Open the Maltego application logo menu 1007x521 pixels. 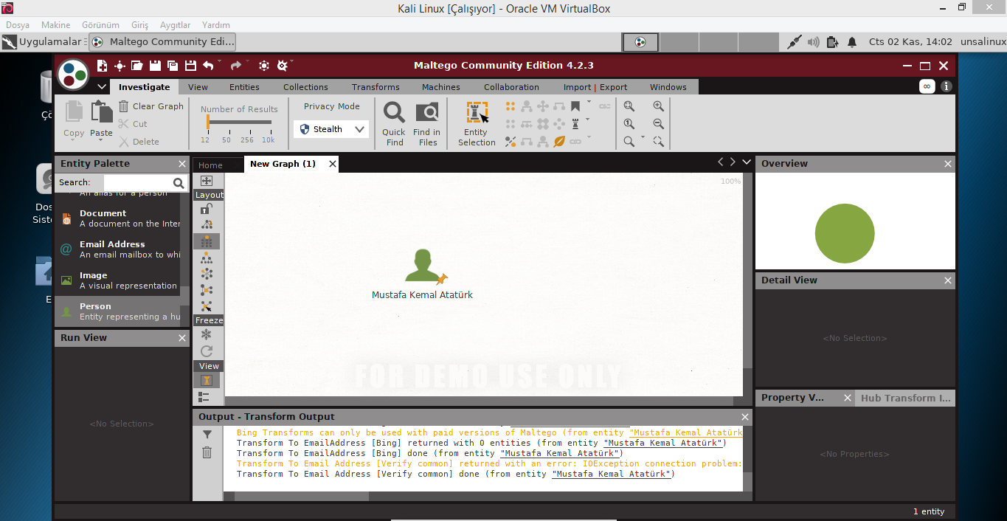coord(73,74)
